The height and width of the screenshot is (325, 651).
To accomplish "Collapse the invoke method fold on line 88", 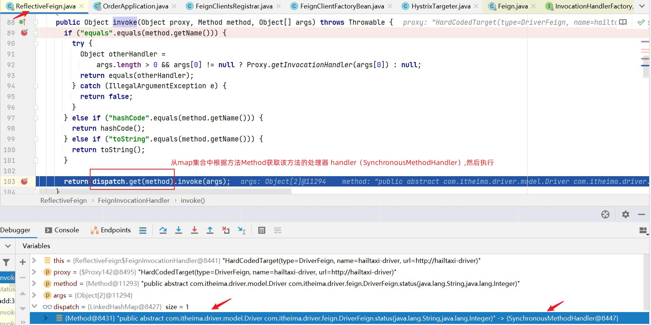I will tap(36, 23).
